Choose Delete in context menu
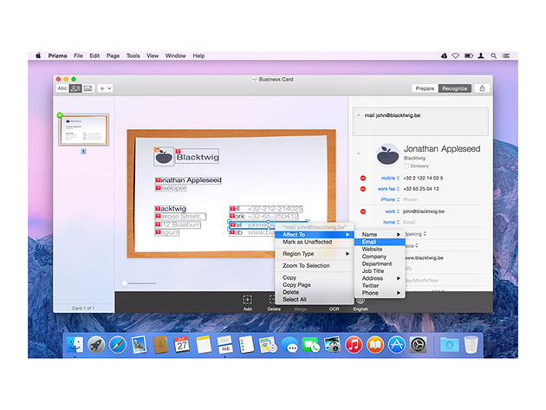This screenshot has height=410, width=546. pyautogui.click(x=315, y=292)
